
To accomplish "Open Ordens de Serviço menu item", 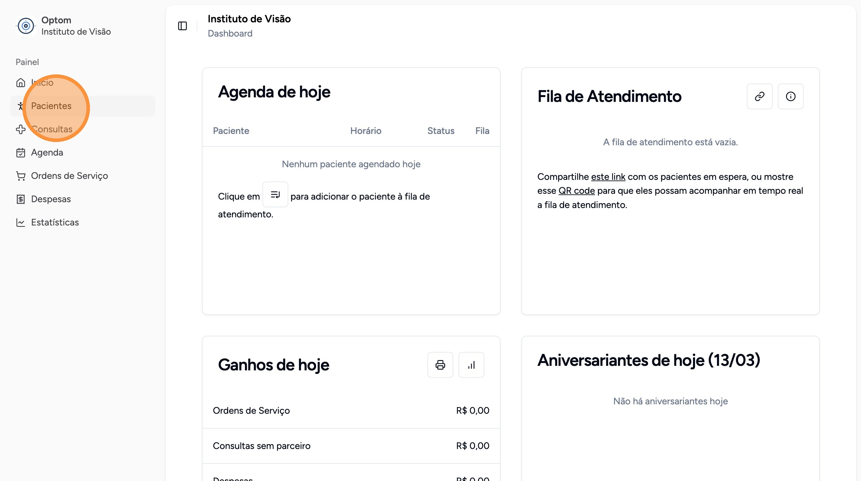I will click(x=69, y=176).
